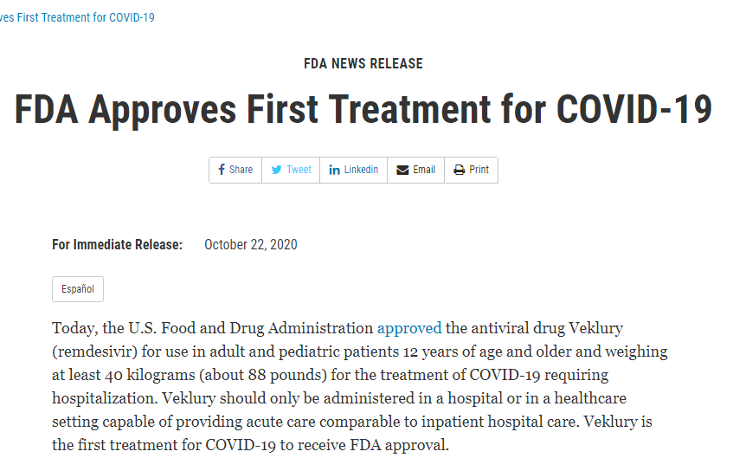
Task: Click the paragraph's final words 'FDA approval'
Action: (x=398, y=445)
